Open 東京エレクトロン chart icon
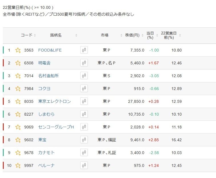 [x=84, y=101]
